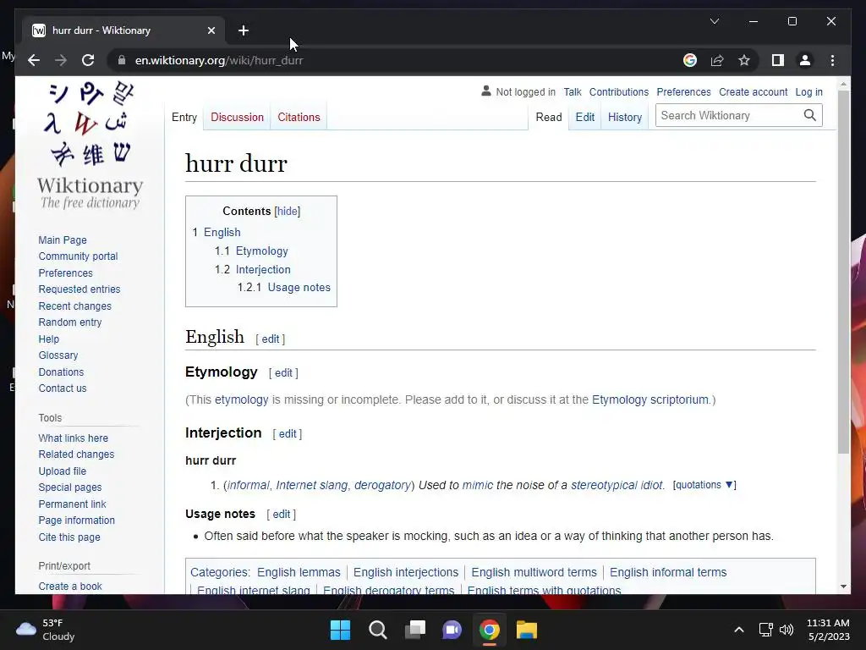
Task: Click Create account link
Action: pos(753,91)
